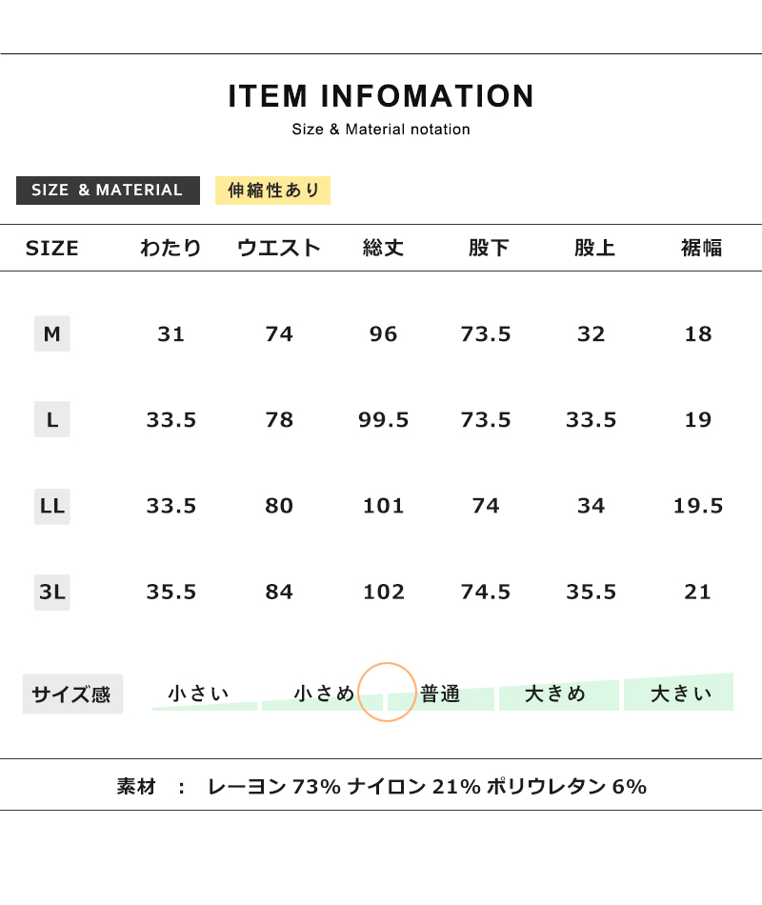Click the yellow 伸縮性あり tag

click(x=272, y=191)
